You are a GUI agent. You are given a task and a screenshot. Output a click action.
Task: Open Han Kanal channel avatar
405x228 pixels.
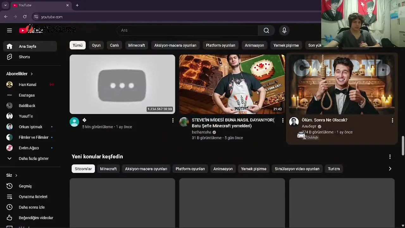[9, 85]
